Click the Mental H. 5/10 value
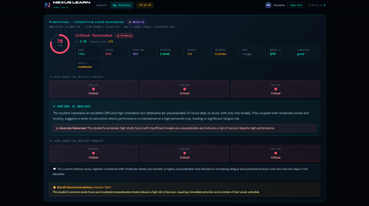 coord(272,54)
